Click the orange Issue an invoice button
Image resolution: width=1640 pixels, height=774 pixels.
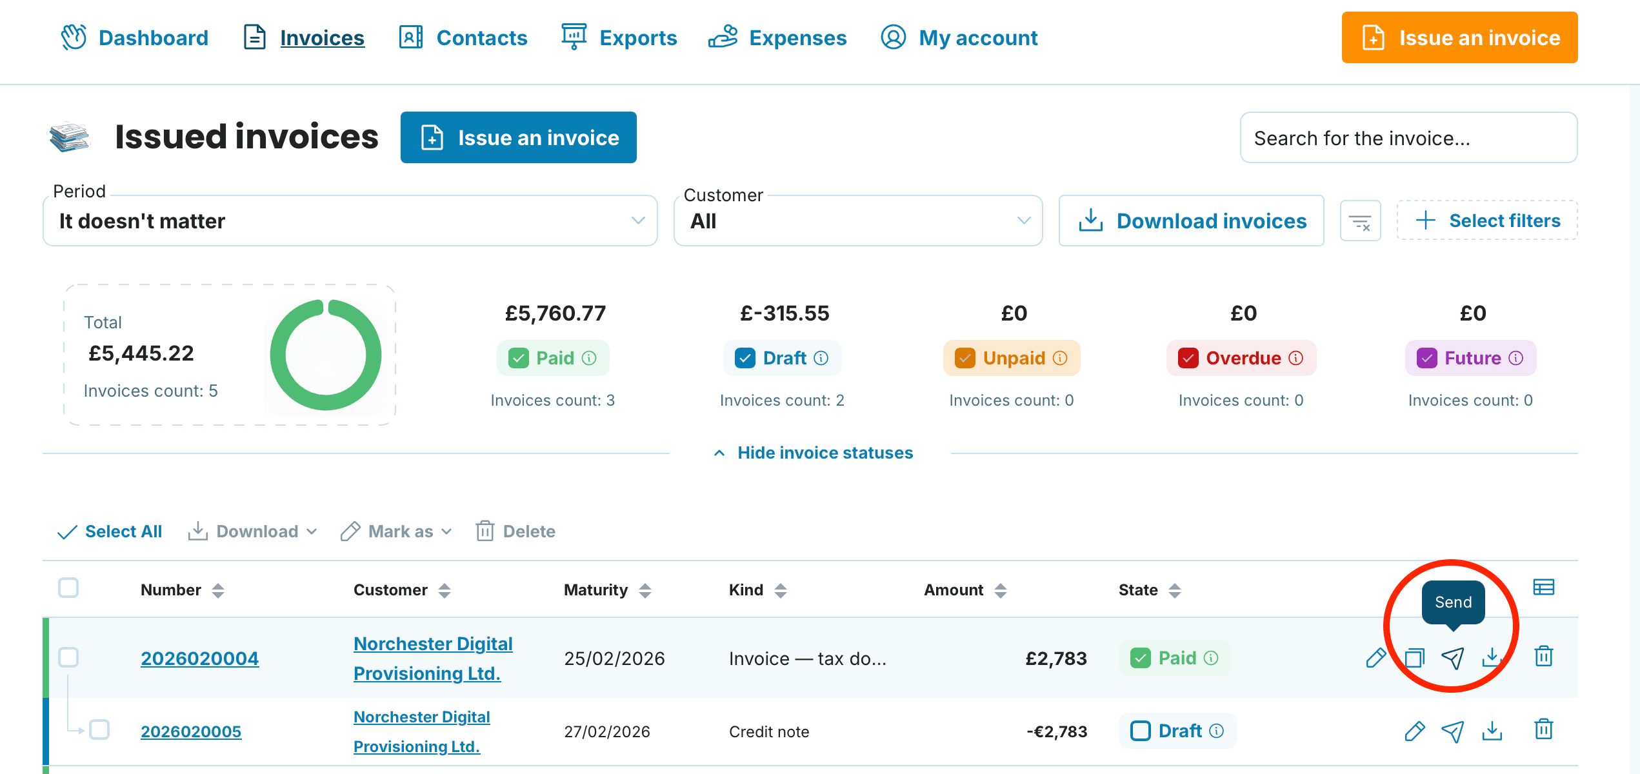(x=1460, y=37)
